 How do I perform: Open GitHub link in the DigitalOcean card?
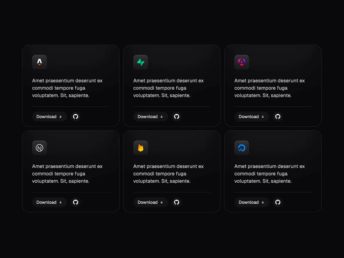tap(278, 202)
